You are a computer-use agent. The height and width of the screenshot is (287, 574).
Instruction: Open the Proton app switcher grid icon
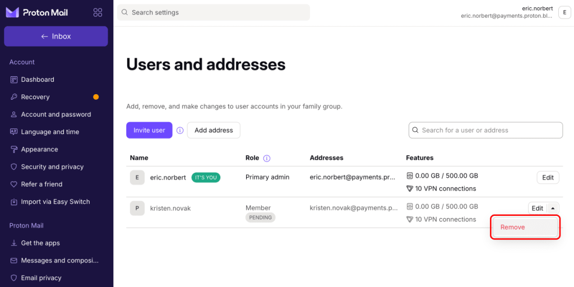98,12
